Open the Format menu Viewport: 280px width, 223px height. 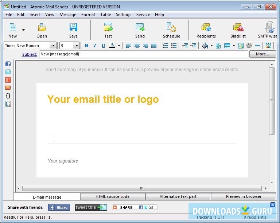click(x=88, y=15)
